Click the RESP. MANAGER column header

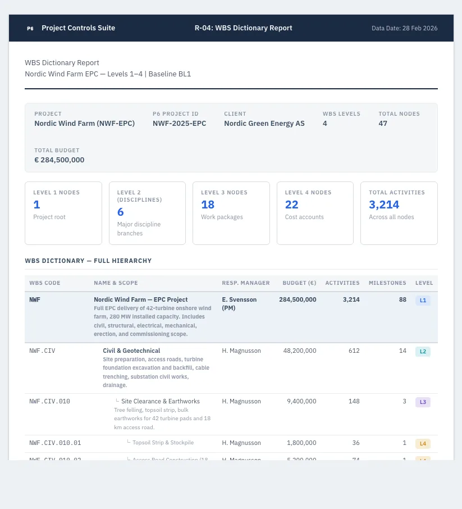coord(246,283)
